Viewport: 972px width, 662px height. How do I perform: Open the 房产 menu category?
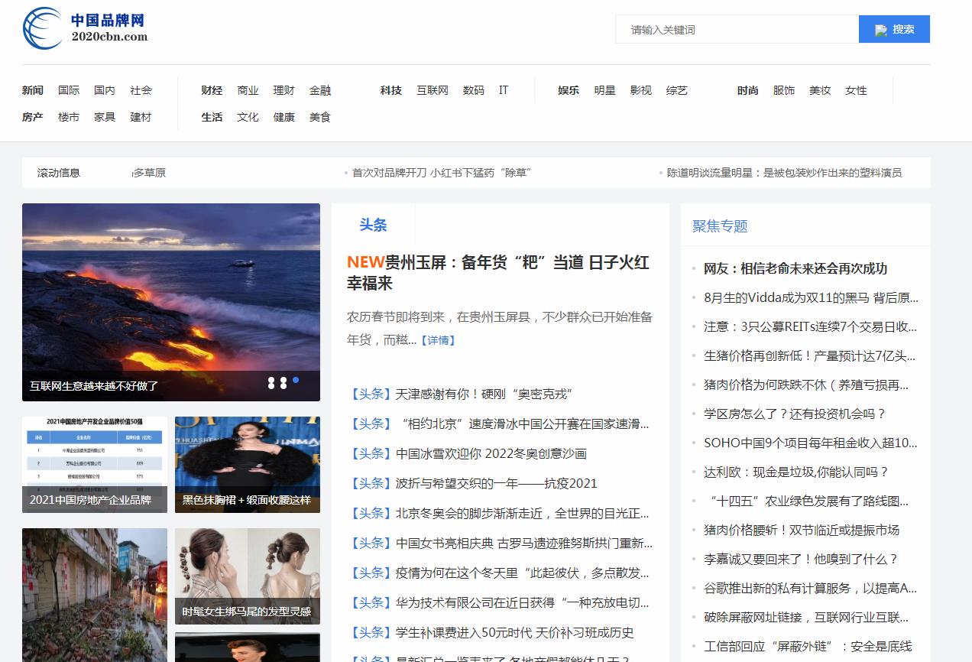(33, 117)
